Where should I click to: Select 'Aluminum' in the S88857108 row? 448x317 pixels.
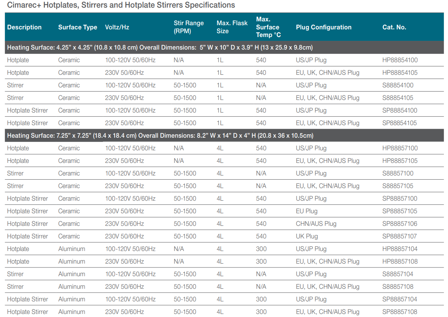(72, 287)
